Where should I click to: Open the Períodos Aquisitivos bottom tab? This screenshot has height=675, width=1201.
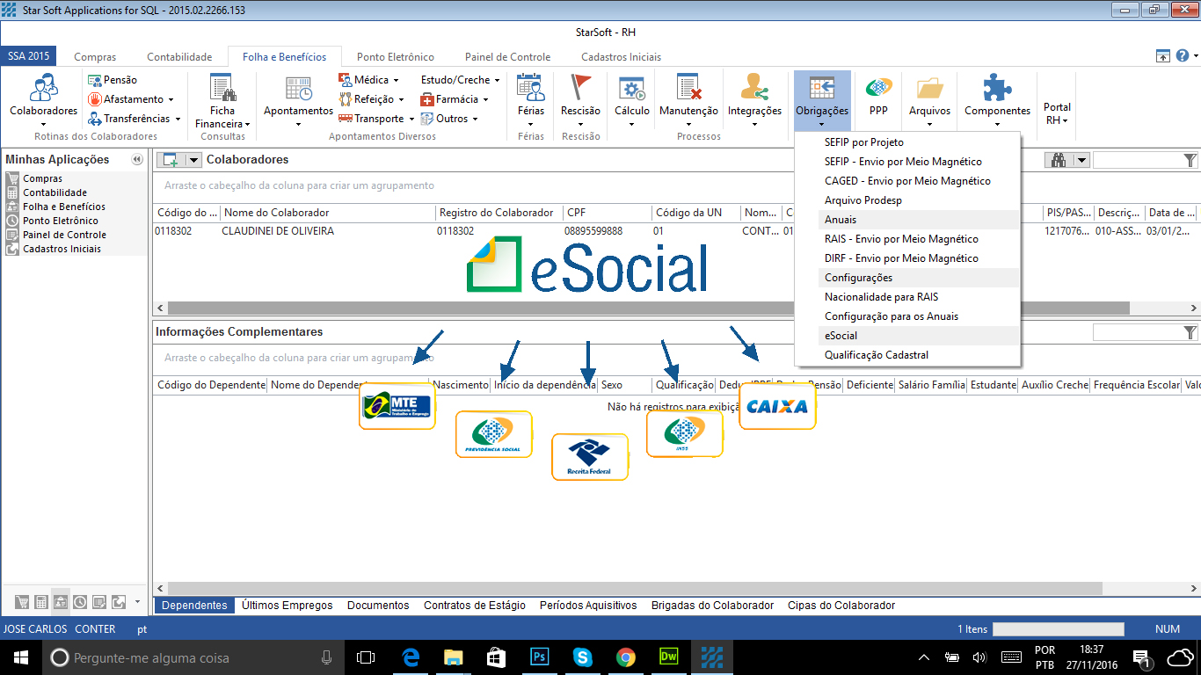click(x=588, y=606)
